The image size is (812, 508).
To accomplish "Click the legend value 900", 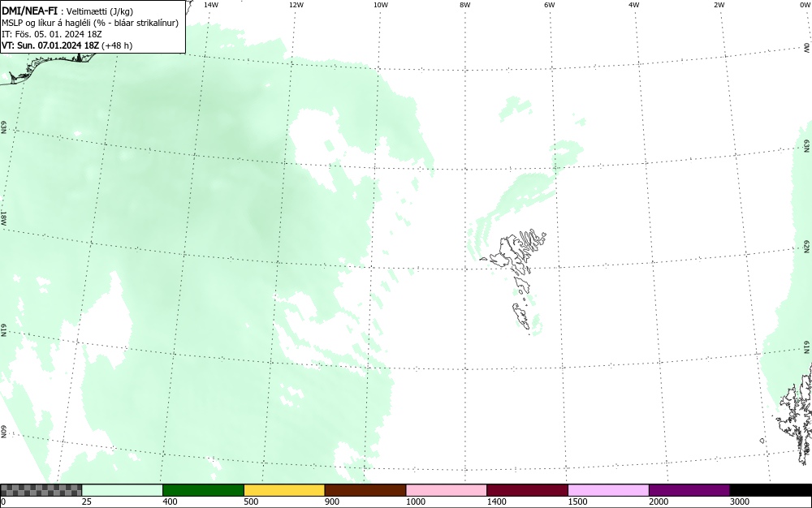I will (x=332, y=502).
